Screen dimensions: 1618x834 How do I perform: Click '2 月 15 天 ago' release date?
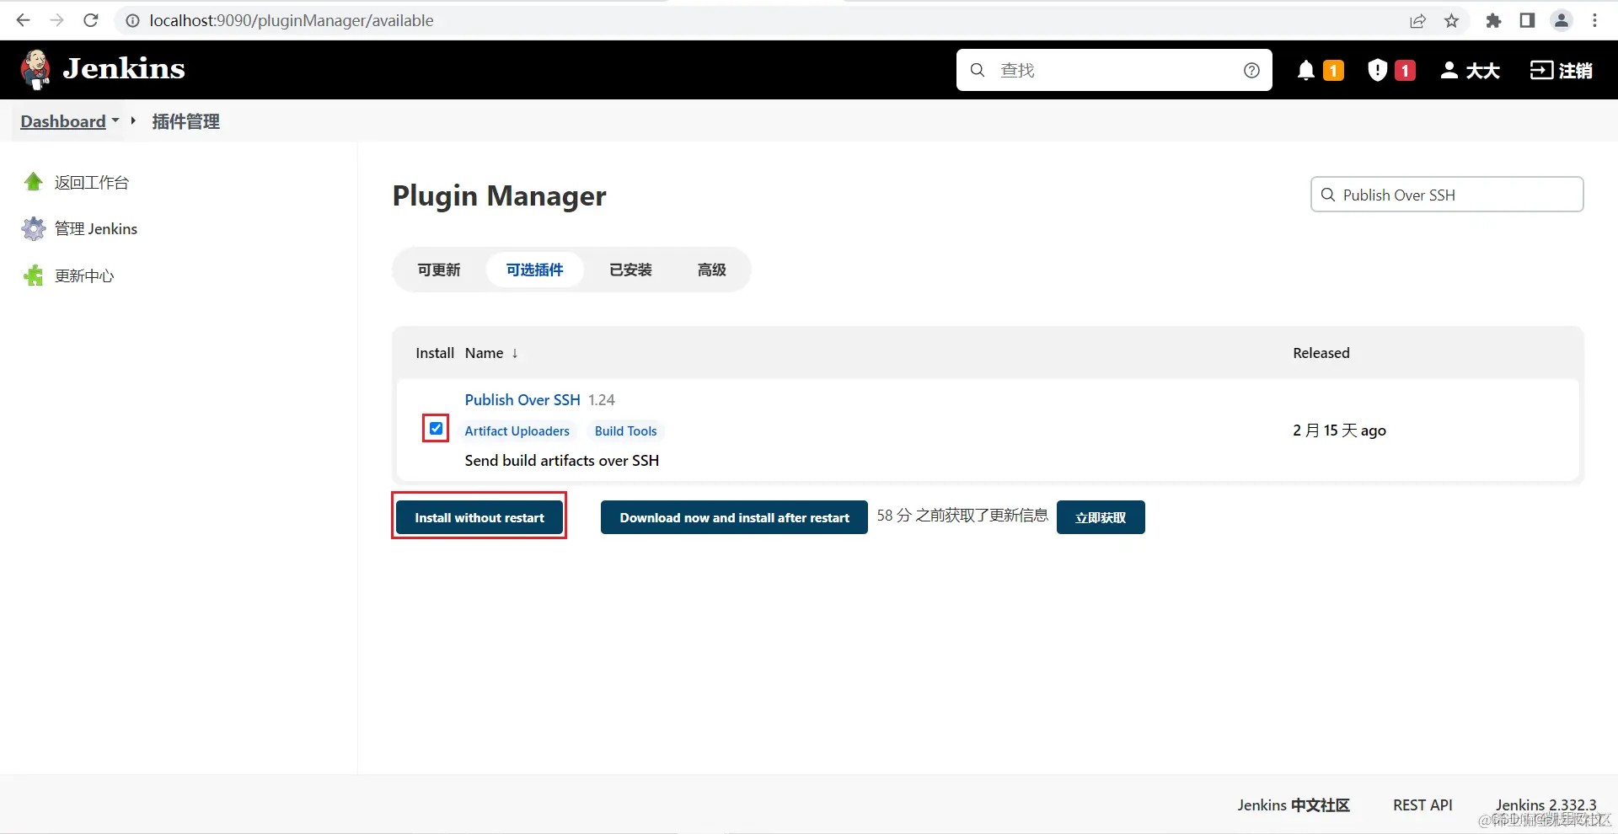[1339, 430]
